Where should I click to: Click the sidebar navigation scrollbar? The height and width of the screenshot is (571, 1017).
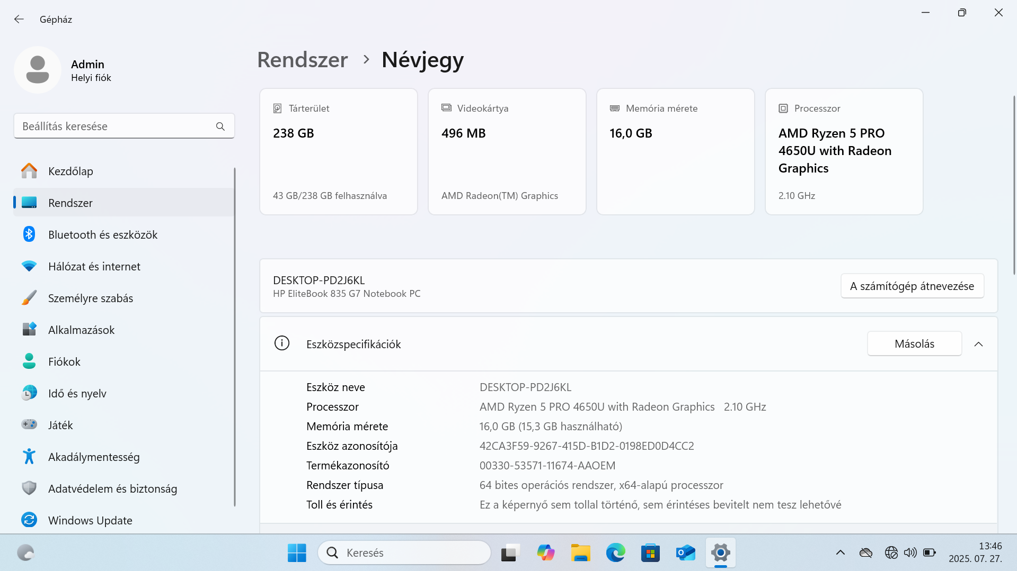pyautogui.click(x=234, y=337)
